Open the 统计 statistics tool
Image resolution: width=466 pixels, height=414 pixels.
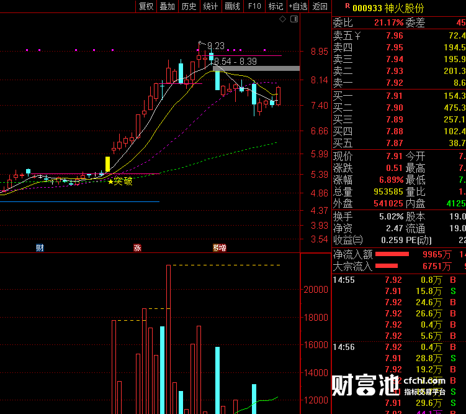[211, 6]
